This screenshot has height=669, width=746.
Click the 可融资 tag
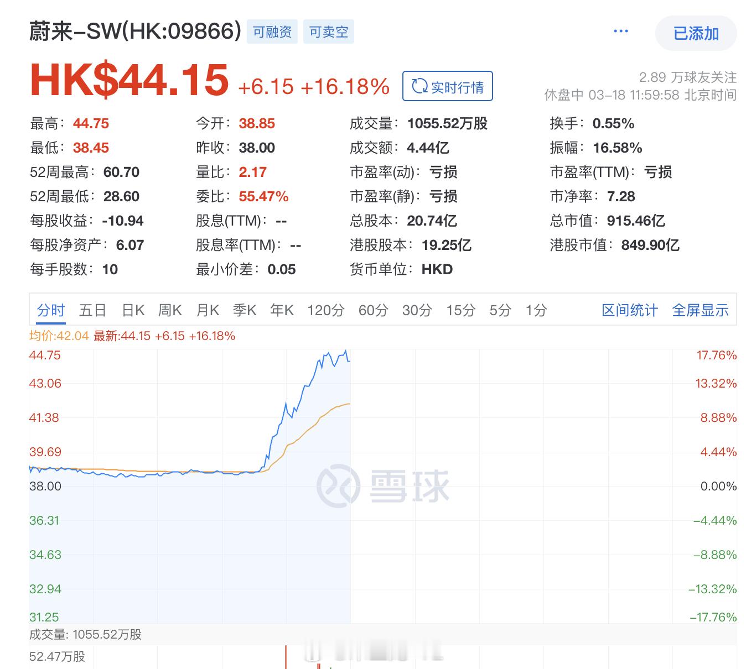point(272,32)
